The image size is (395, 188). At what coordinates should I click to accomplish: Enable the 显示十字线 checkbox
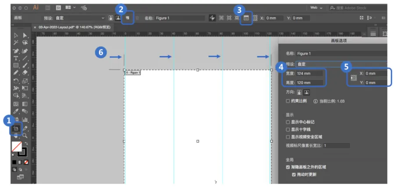(287, 130)
